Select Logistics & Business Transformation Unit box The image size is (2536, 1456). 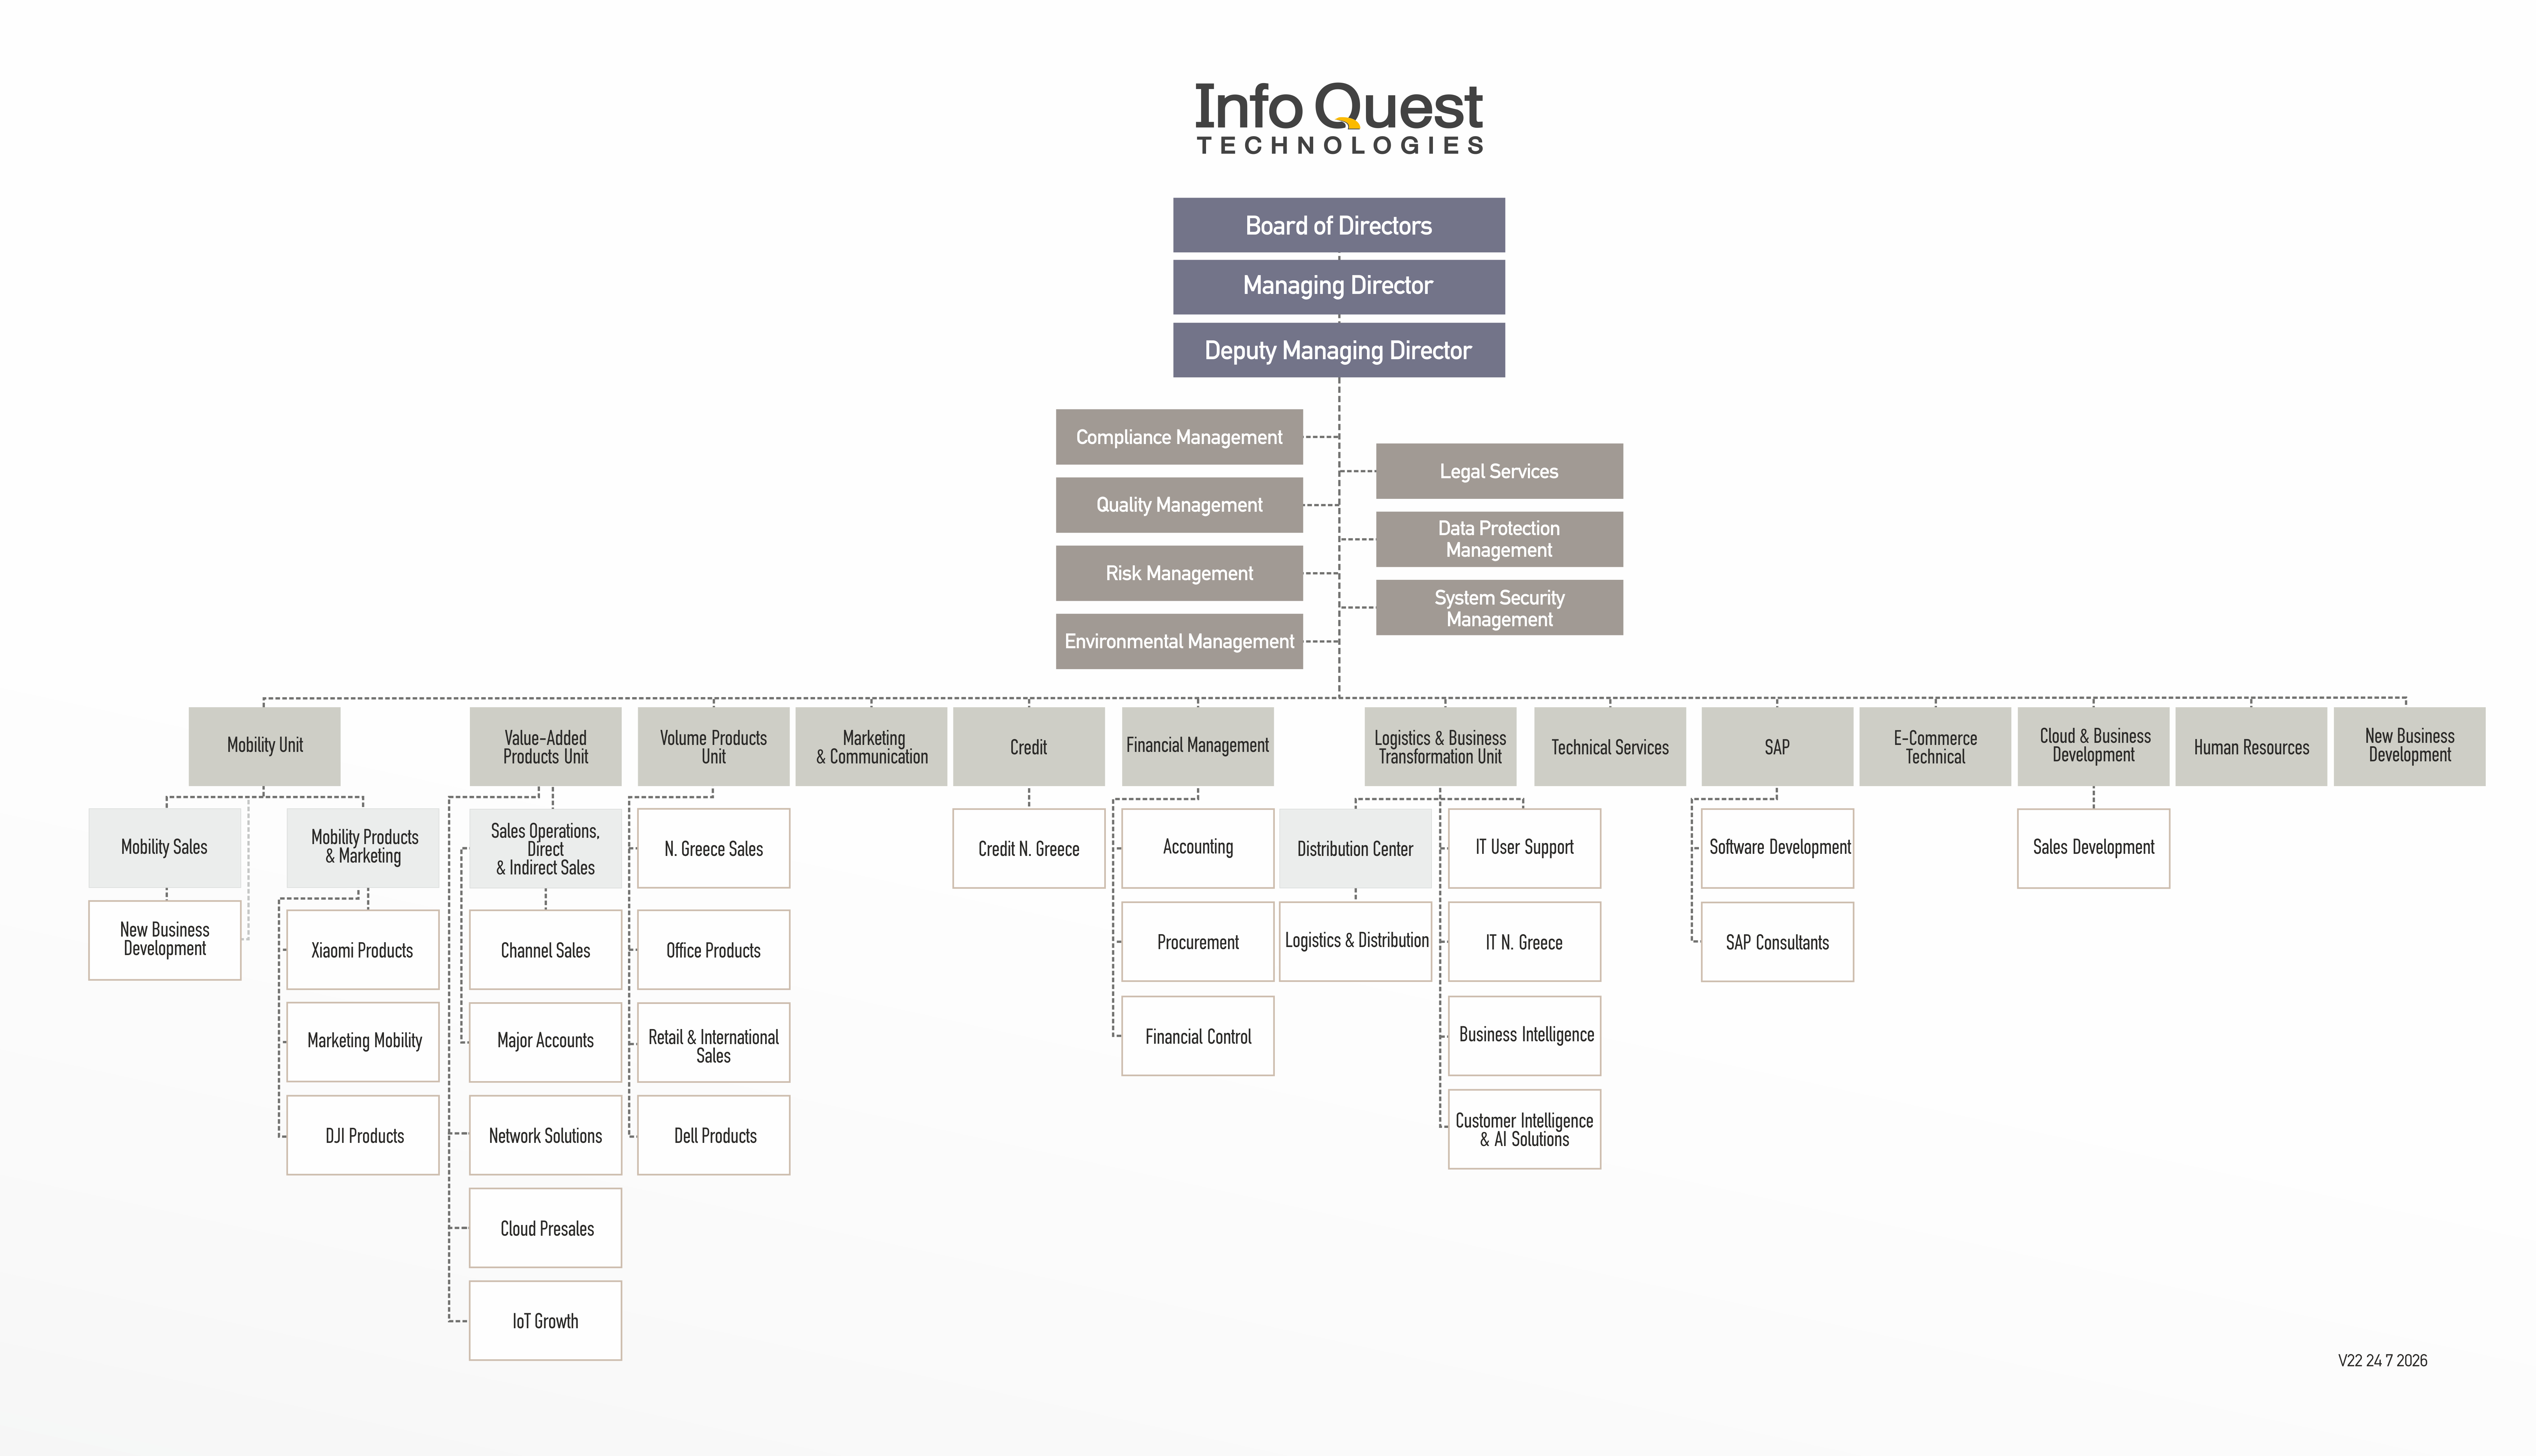click(x=1440, y=746)
